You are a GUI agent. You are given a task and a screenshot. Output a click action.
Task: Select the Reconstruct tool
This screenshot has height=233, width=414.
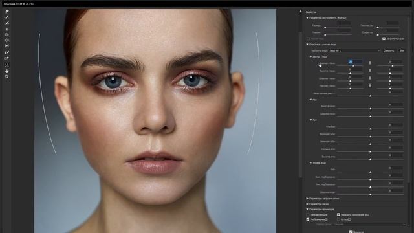[x=7, y=17]
